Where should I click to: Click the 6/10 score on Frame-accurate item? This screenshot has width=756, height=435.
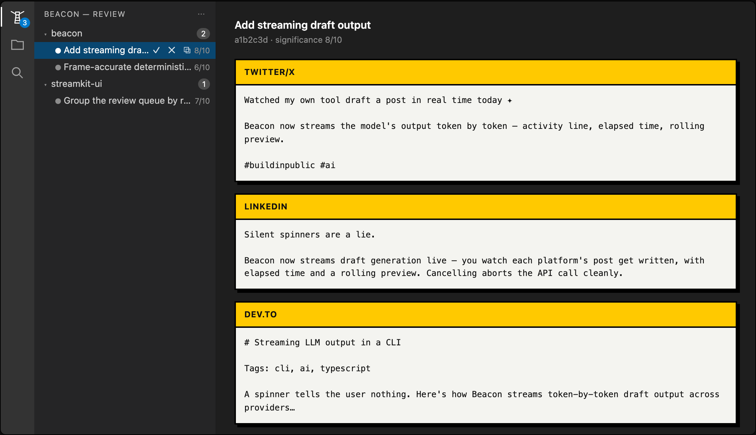202,67
